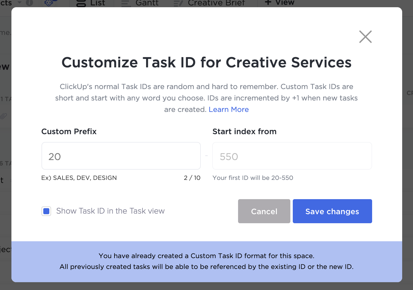Click the Start index from label
Screen dimensions: 413x290
(244, 131)
